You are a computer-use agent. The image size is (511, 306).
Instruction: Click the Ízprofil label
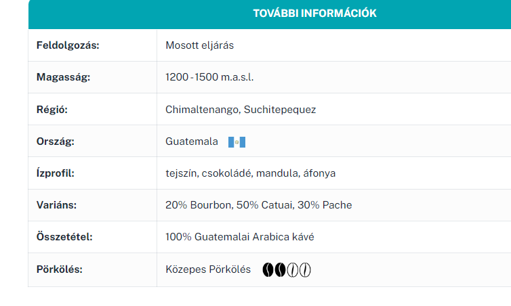(56, 173)
